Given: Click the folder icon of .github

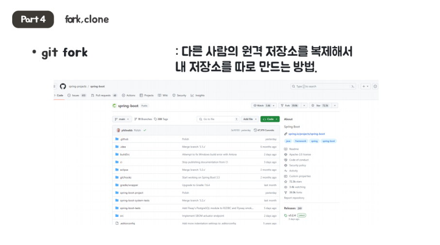Looking at the screenshot, I should tap(117, 139).
